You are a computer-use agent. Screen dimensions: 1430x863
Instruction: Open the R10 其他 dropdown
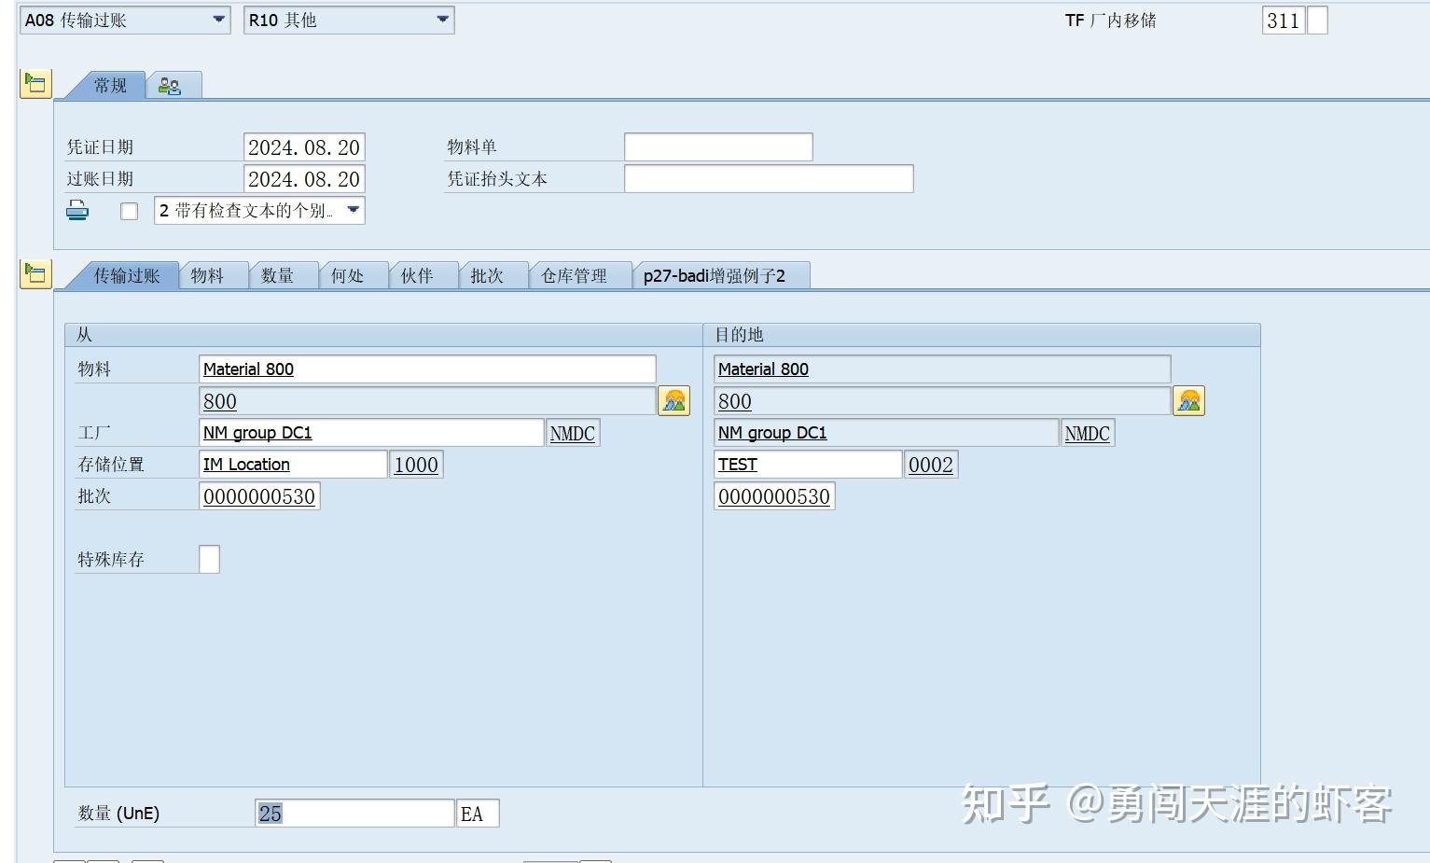pos(442,20)
